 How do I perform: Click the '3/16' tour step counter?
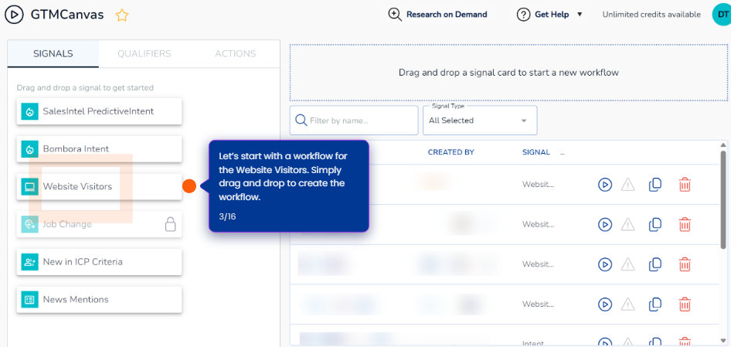(x=227, y=217)
